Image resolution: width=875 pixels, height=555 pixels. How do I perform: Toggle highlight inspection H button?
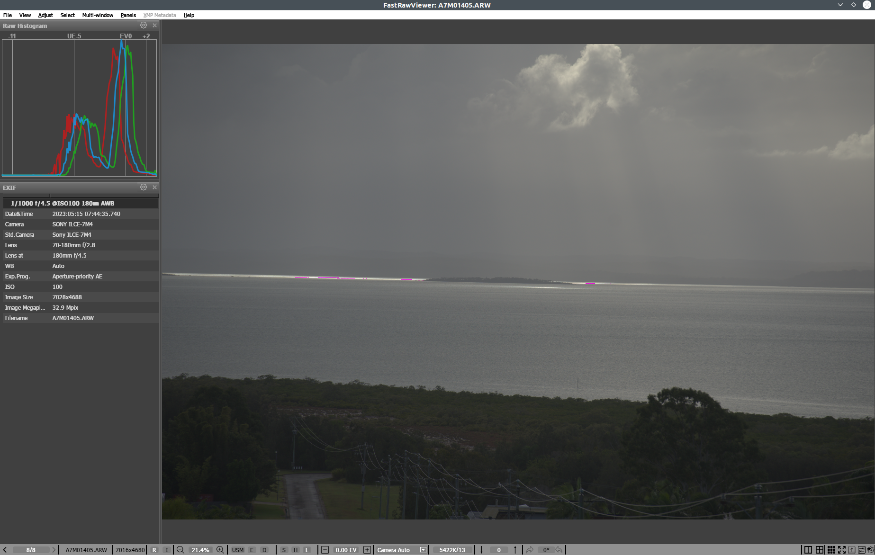coord(296,550)
